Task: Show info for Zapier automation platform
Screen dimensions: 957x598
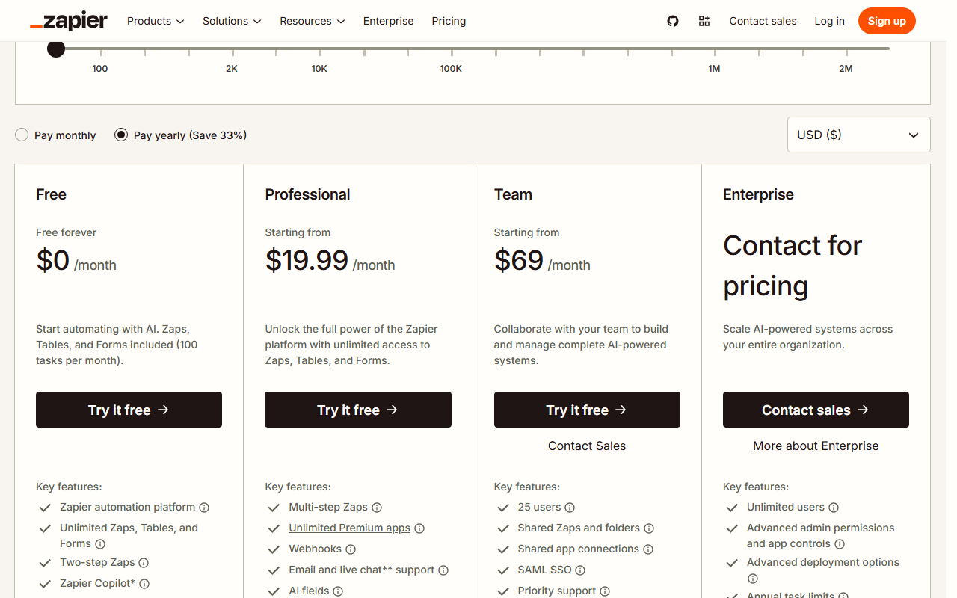Action: pos(204,508)
